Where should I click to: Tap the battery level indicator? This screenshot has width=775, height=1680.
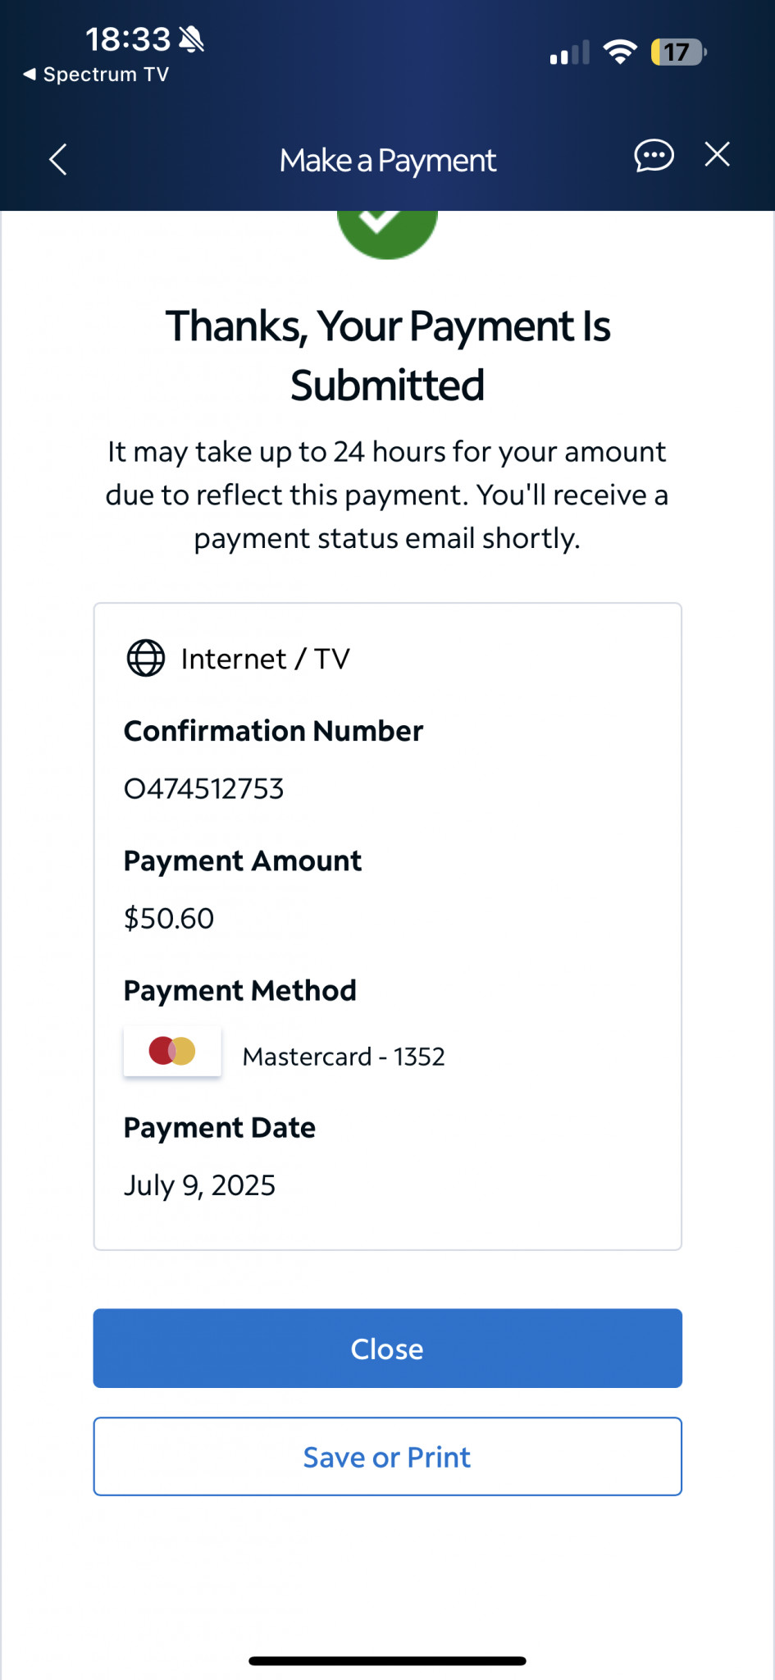tap(677, 52)
